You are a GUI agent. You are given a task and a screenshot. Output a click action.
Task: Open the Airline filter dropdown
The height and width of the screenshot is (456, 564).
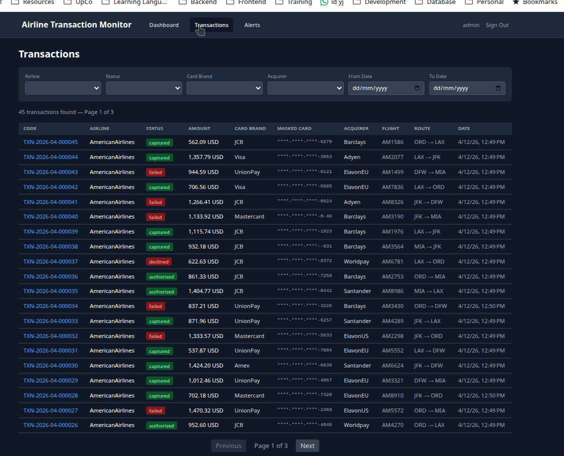(x=63, y=88)
